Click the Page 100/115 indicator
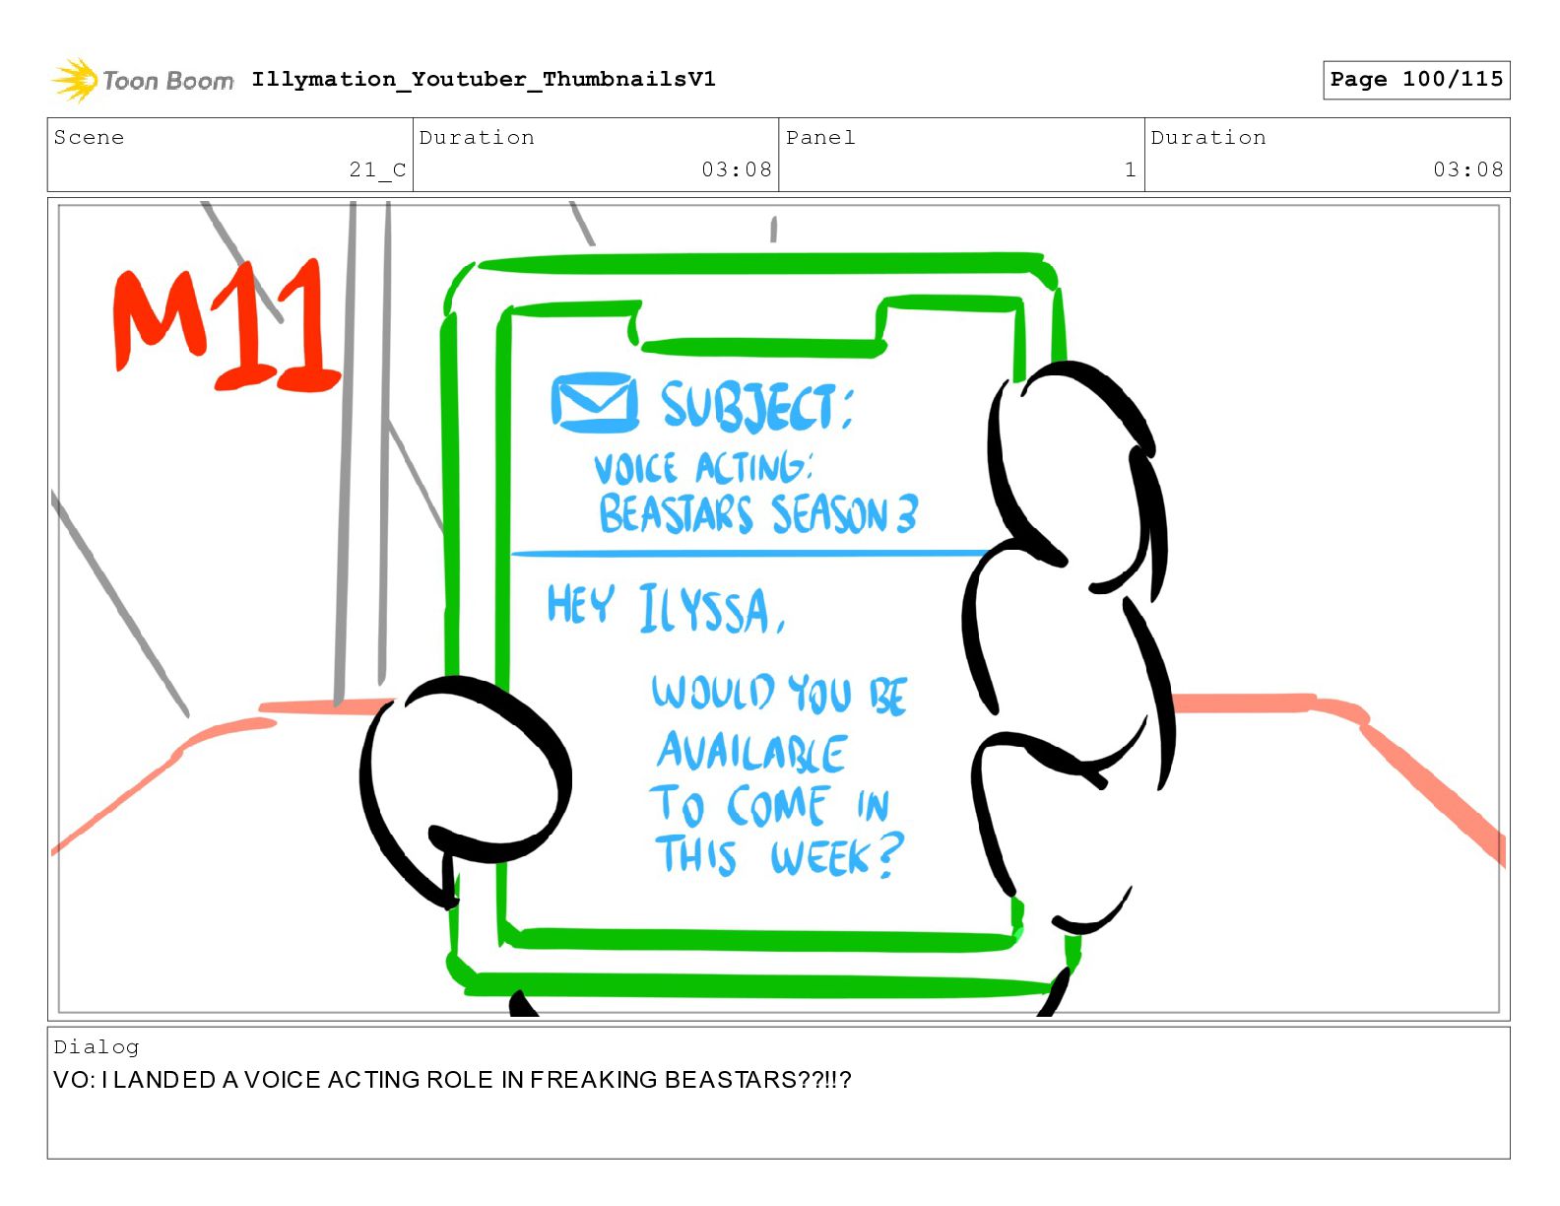The image size is (1560, 1206). (x=1416, y=80)
